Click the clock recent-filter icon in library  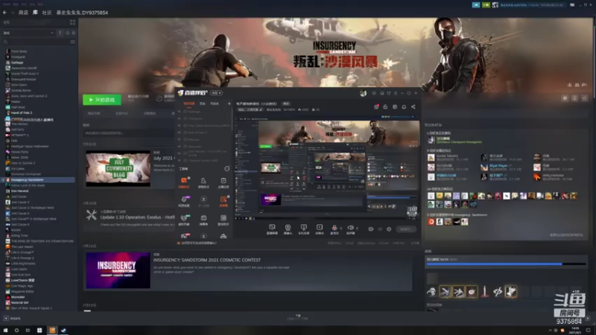[x=67, y=33]
